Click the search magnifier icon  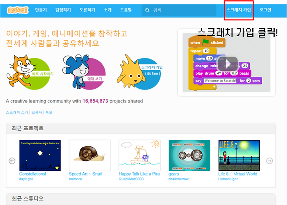tap(147, 10)
